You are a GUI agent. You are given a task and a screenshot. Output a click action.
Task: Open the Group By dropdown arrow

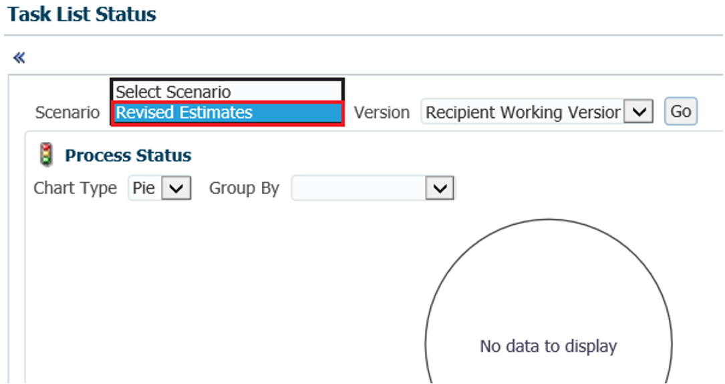click(x=440, y=189)
